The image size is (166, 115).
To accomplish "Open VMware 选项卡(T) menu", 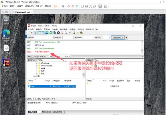I will tap(39, 6).
